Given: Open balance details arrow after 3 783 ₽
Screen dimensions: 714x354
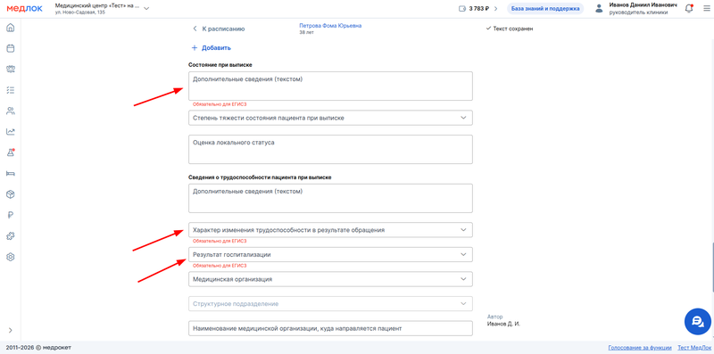Looking at the screenshot, I should tap(496, 9).
